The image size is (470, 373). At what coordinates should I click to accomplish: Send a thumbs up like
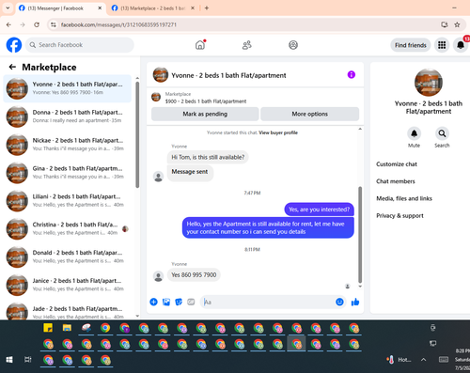click(x=355, y=302)
